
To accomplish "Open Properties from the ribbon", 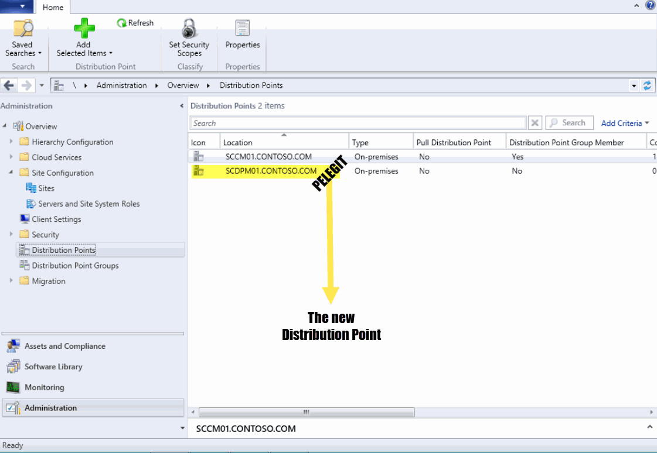I will pyautogui.click(x=243, y=34).
